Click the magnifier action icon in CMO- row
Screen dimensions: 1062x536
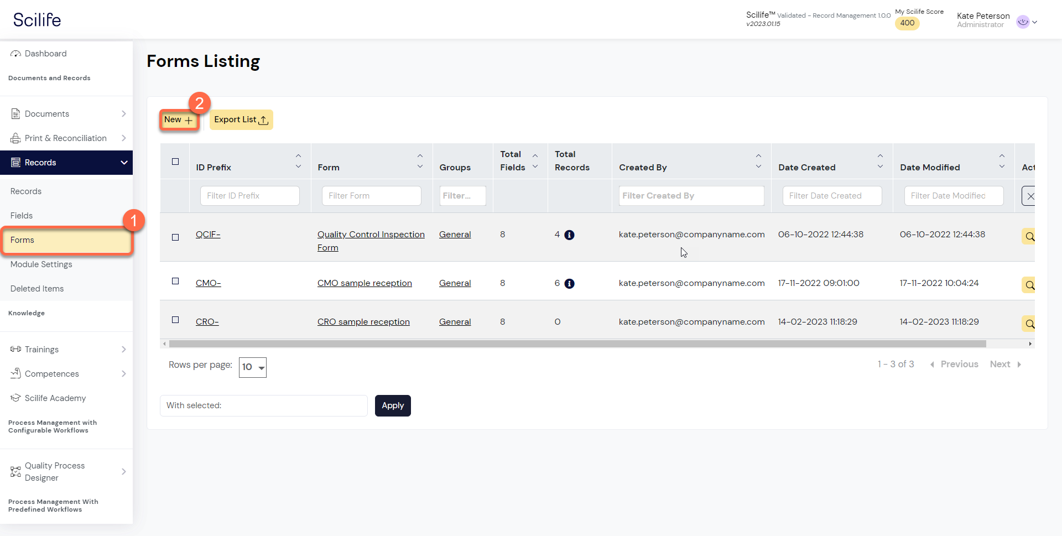(x=1029, y=285)
